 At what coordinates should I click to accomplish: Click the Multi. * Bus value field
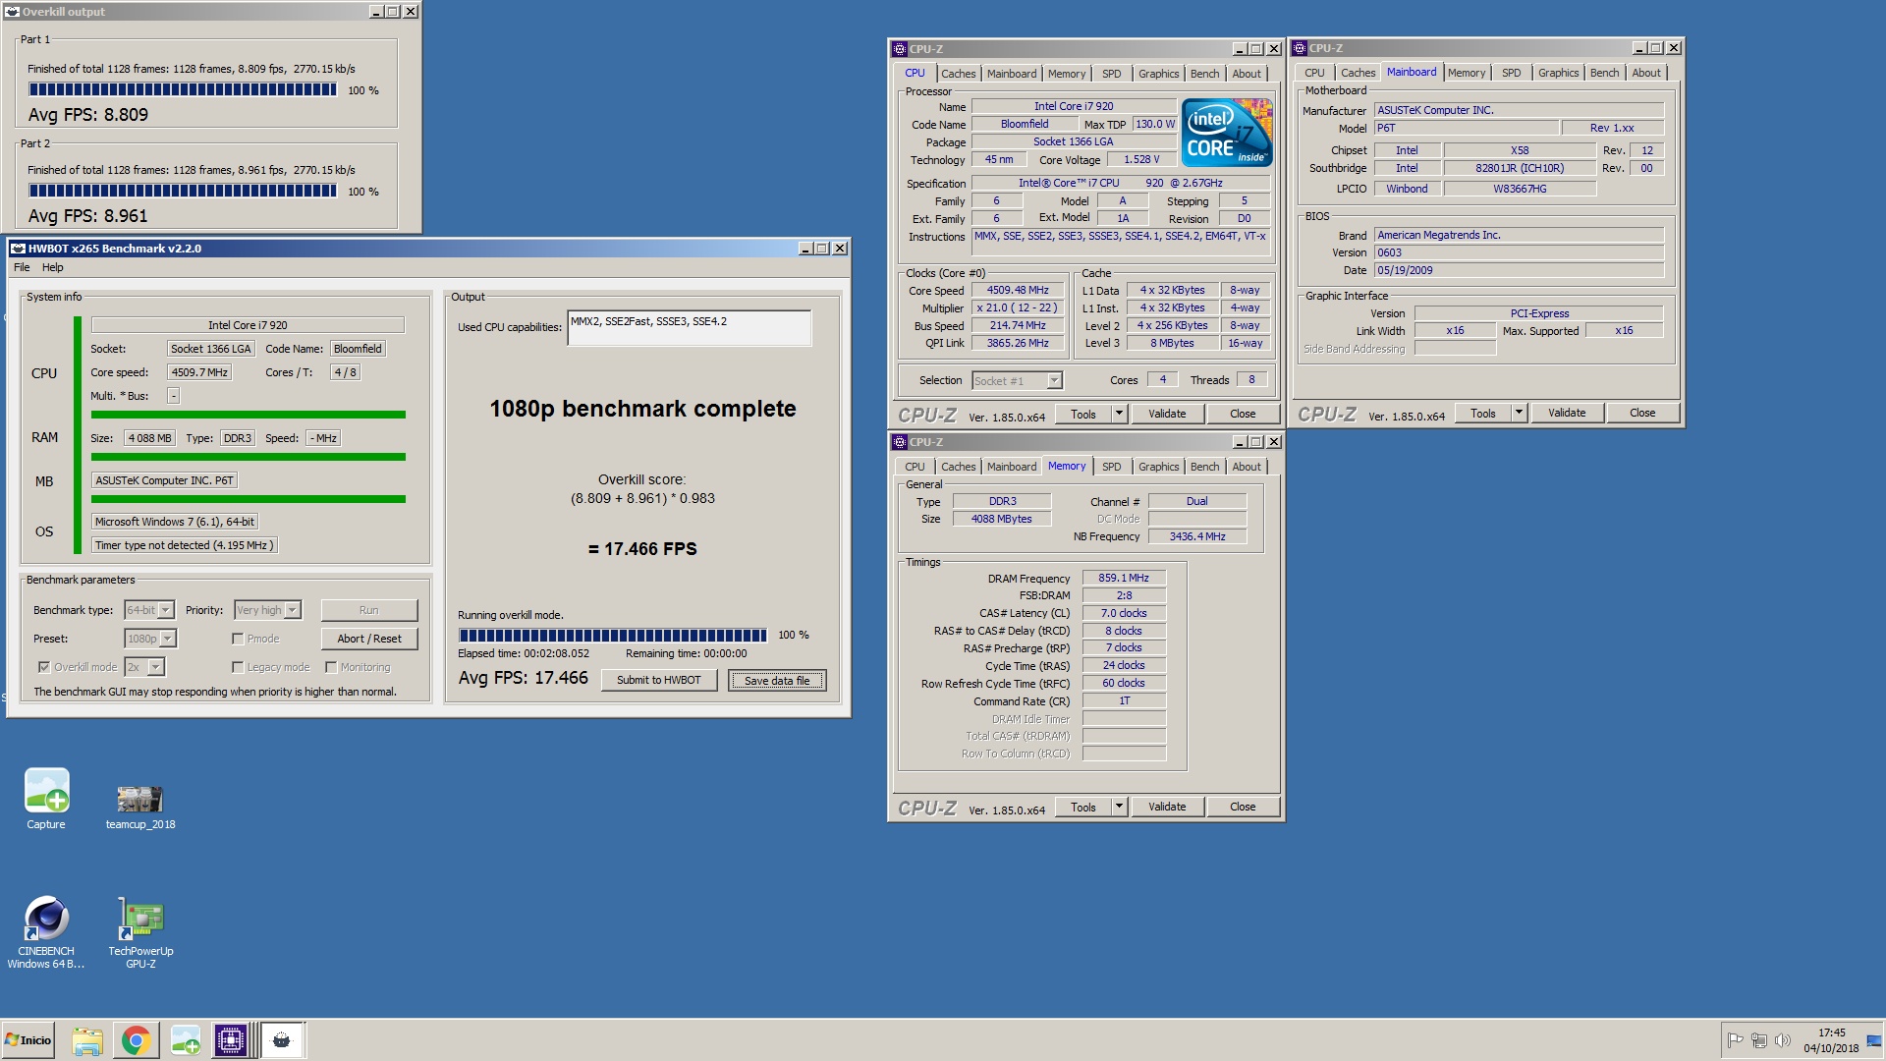[173, 396]
